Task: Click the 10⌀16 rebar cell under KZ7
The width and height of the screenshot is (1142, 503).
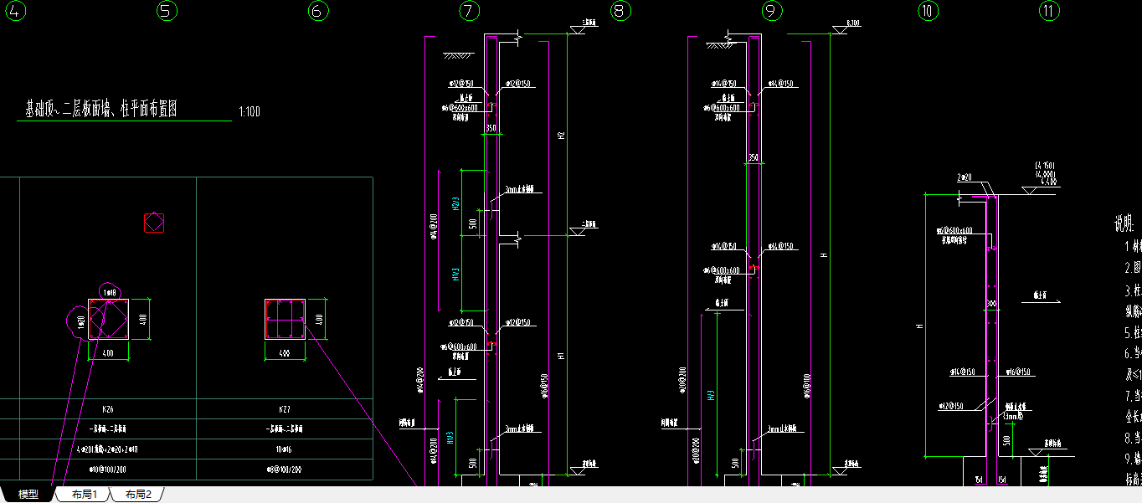Action: click(x=285, y=449)
